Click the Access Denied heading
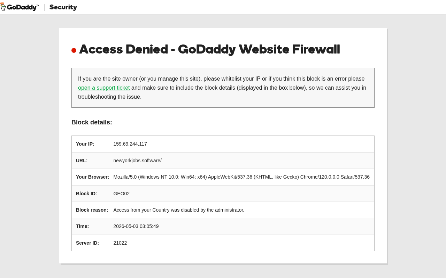 click(x=209, y=49)
